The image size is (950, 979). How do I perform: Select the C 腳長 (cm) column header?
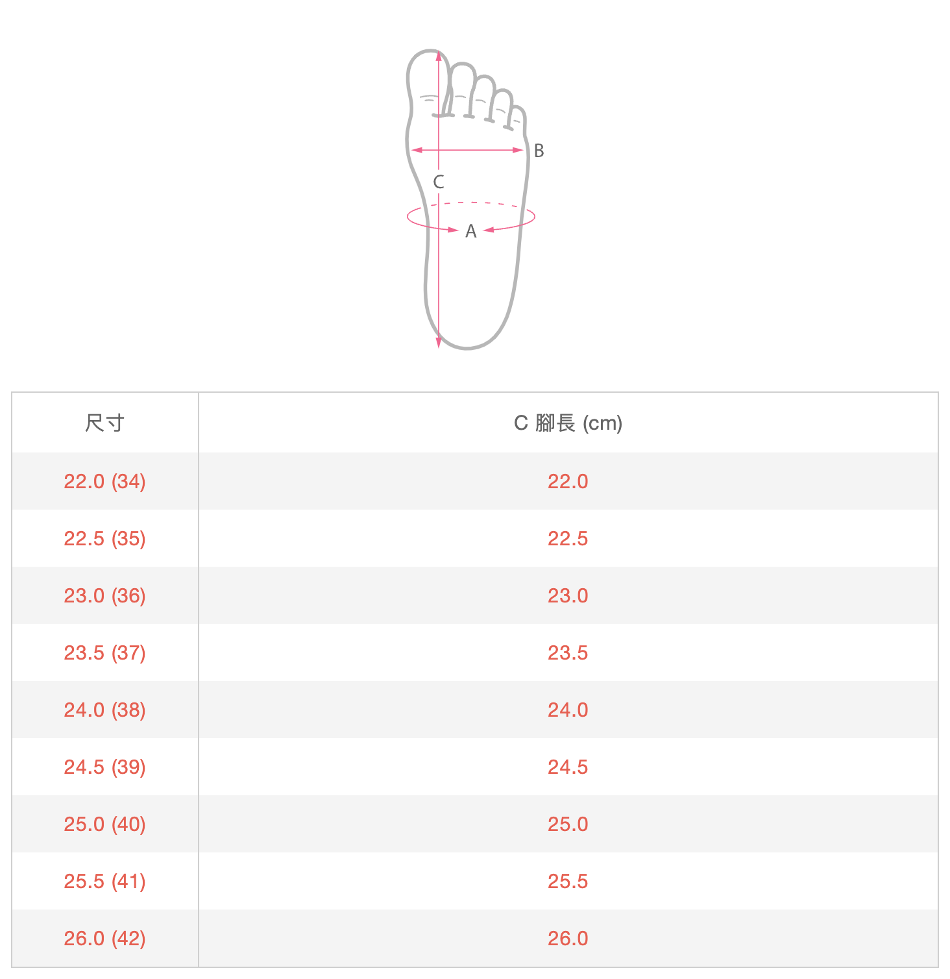(x=568, y=423)
